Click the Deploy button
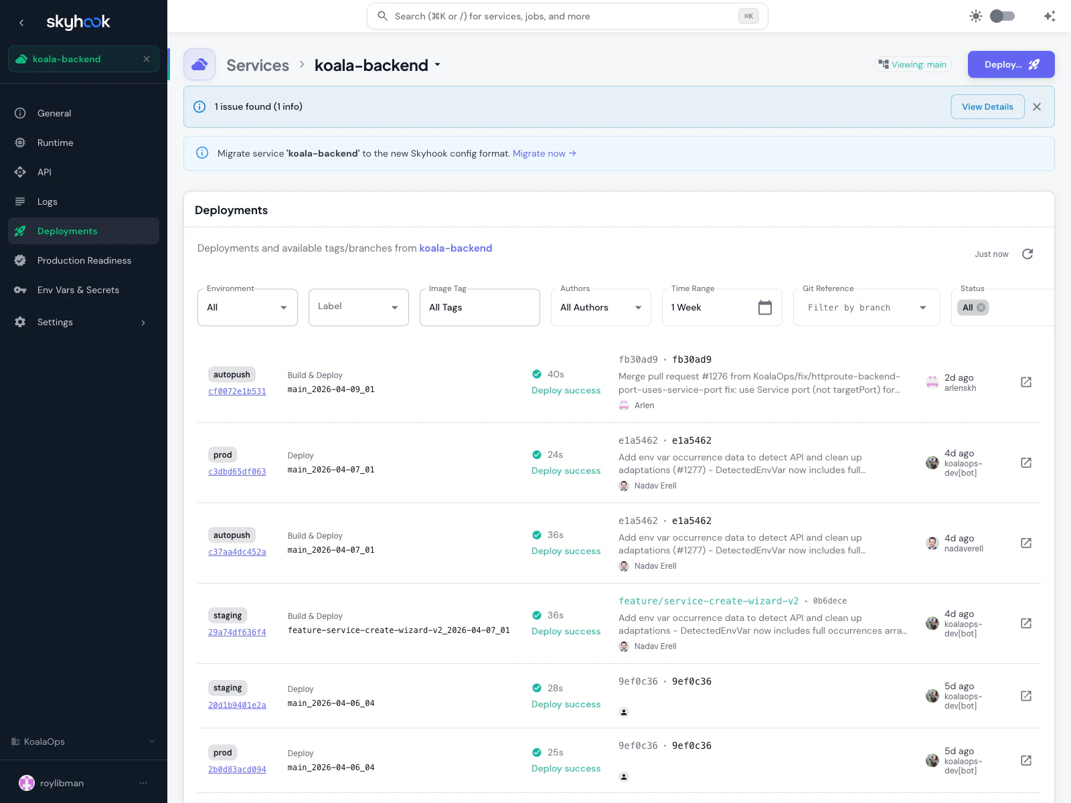The image size is (1071, 803). pos(1011,64)
